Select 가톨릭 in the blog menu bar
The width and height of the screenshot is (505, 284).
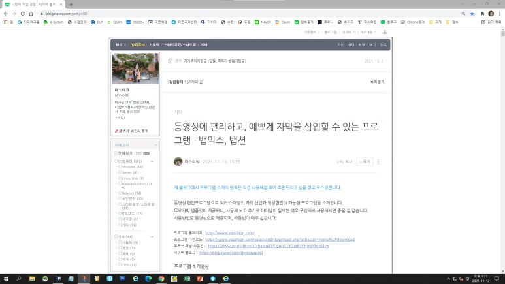[154, 45]
